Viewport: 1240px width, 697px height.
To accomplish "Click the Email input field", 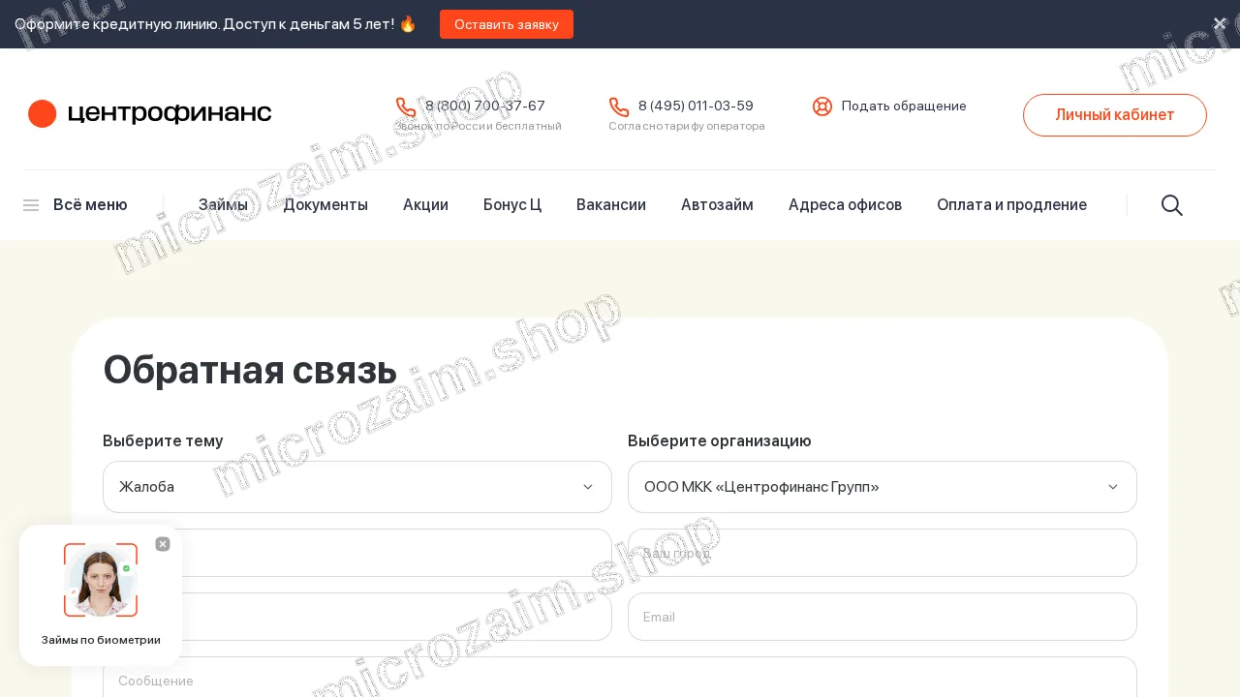I will pyautogui.click(x=883, y=617).
